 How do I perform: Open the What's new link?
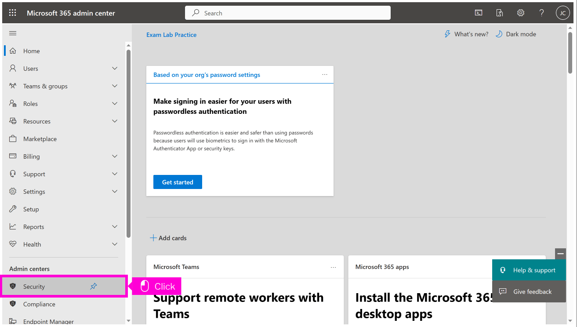(x=466, y=34)
